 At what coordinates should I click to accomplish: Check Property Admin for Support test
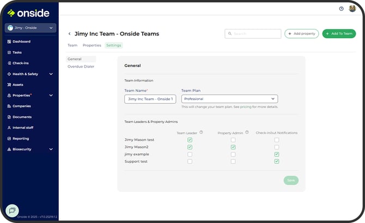point(233,161)
